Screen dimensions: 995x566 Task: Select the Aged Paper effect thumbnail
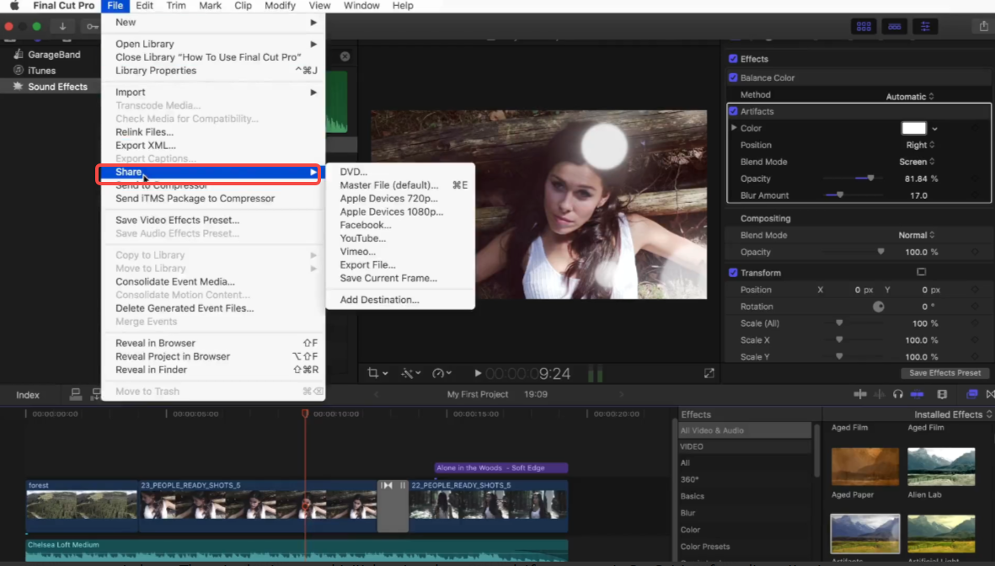click(865, 466)
